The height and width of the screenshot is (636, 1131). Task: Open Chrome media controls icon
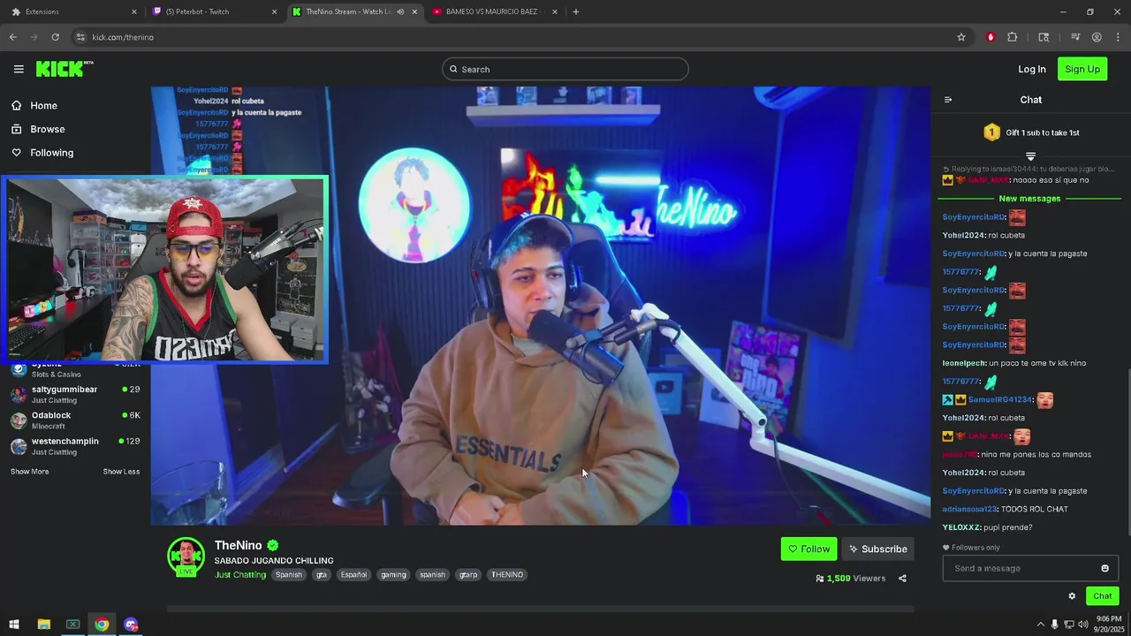(x=1075, y=37)
